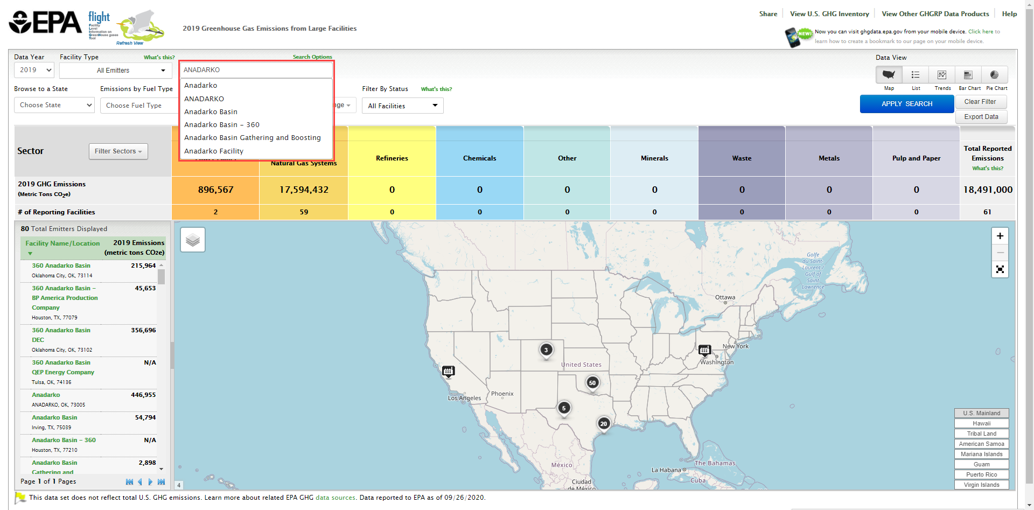Open Pie Chart data view icon

(994, 75)
